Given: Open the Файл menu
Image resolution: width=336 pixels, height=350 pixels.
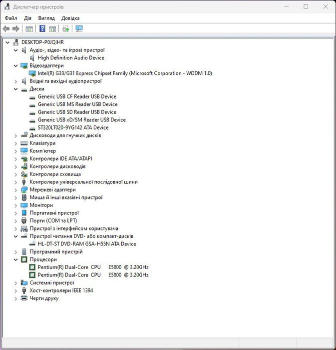Looking at the screenshot, I should [10, 18].
